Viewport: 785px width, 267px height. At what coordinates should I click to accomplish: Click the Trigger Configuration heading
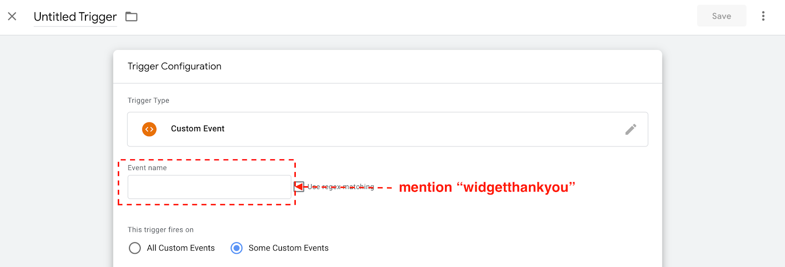click(x=175, y=66)
